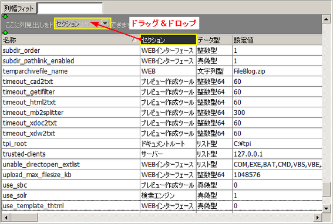Click the ドキュメントルート section cell

(x=168, y=144)
